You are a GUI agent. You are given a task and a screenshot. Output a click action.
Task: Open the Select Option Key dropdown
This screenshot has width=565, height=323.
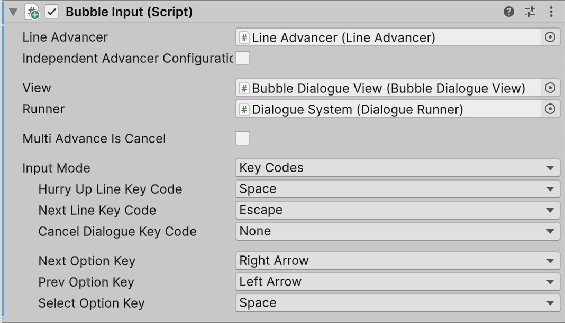click(x=397, y=303)
